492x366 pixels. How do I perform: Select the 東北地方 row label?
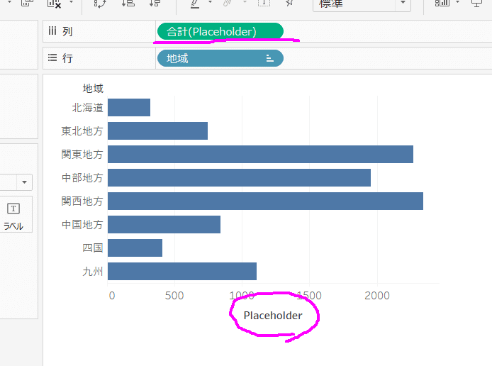[x=82, y=131]
